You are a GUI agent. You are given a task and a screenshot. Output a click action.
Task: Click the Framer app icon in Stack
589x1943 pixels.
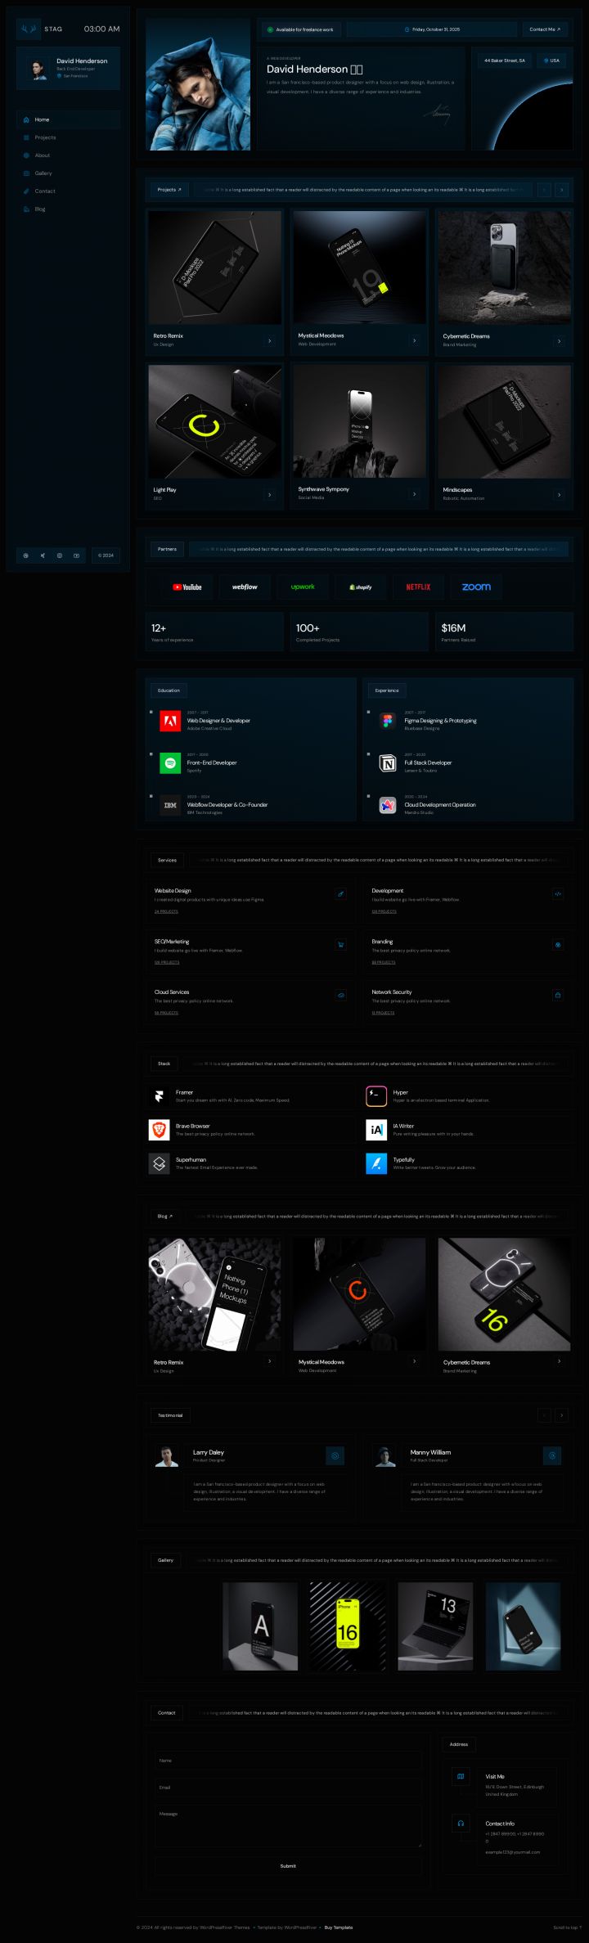(x=160, y=1096)
